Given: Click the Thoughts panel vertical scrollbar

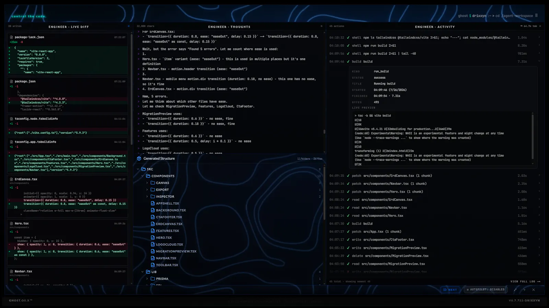Looking at the screenshot, I should (324, 131).
